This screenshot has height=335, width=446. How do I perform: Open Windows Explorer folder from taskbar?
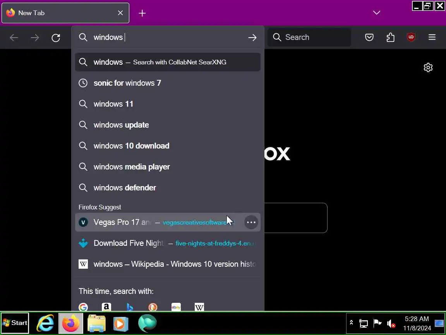point(96,323)
